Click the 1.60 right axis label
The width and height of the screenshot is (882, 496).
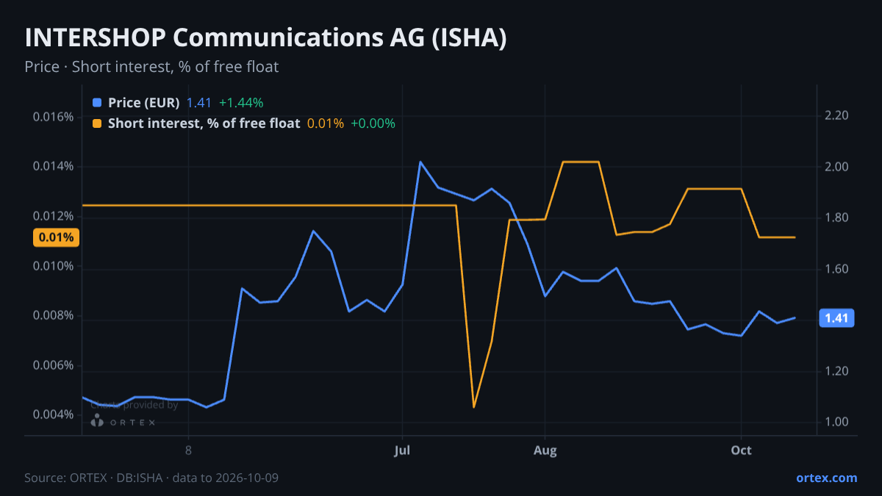pyautogui.click(x=837, y=269)
